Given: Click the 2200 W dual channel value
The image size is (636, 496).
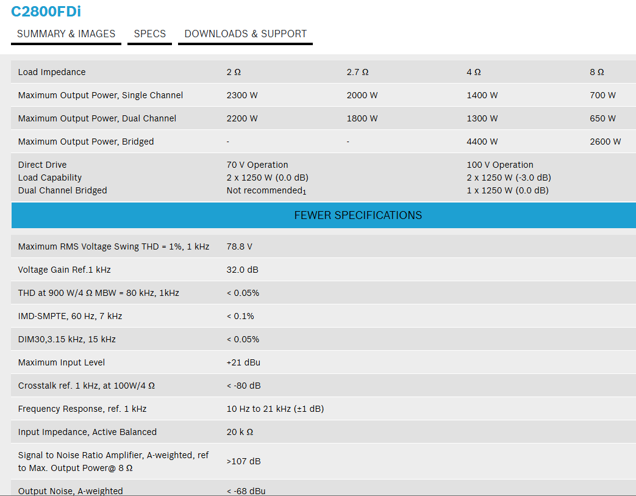Looking at the screenshot, I should [242, 118].
